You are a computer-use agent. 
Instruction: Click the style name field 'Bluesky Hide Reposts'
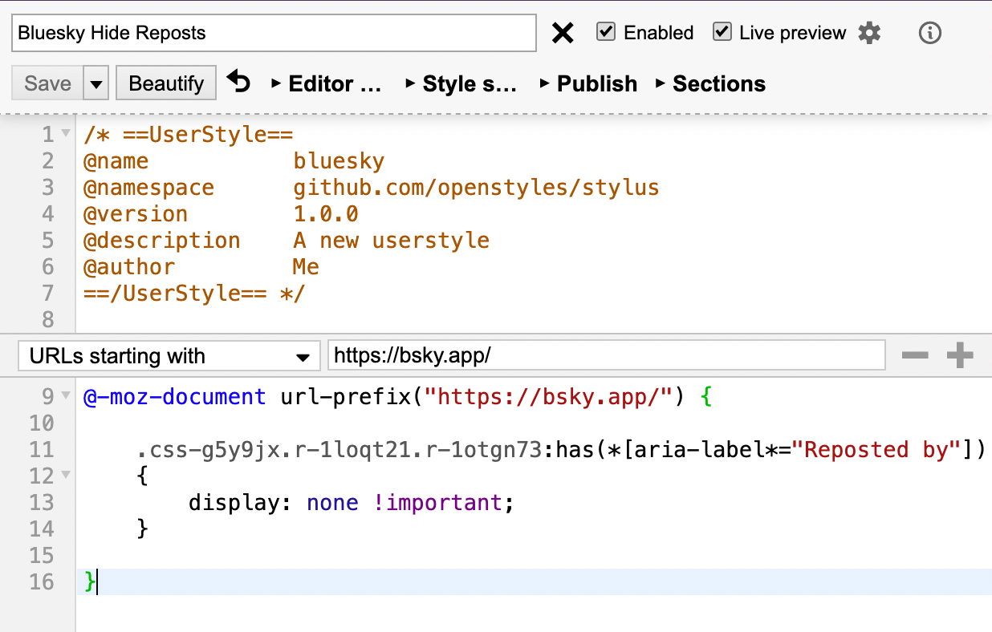tap(274, 33)
